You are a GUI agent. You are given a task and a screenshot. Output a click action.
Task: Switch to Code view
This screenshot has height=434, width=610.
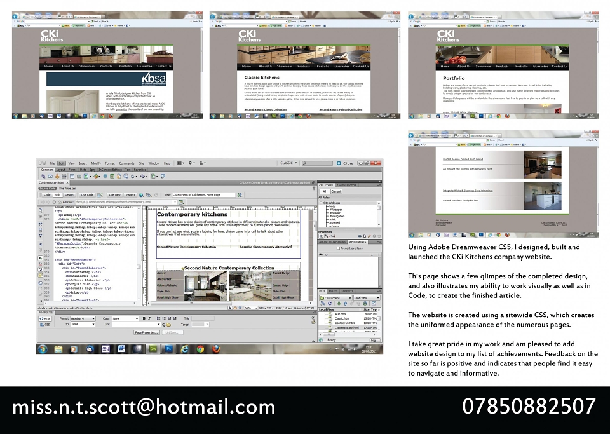(x=47, y=195)
